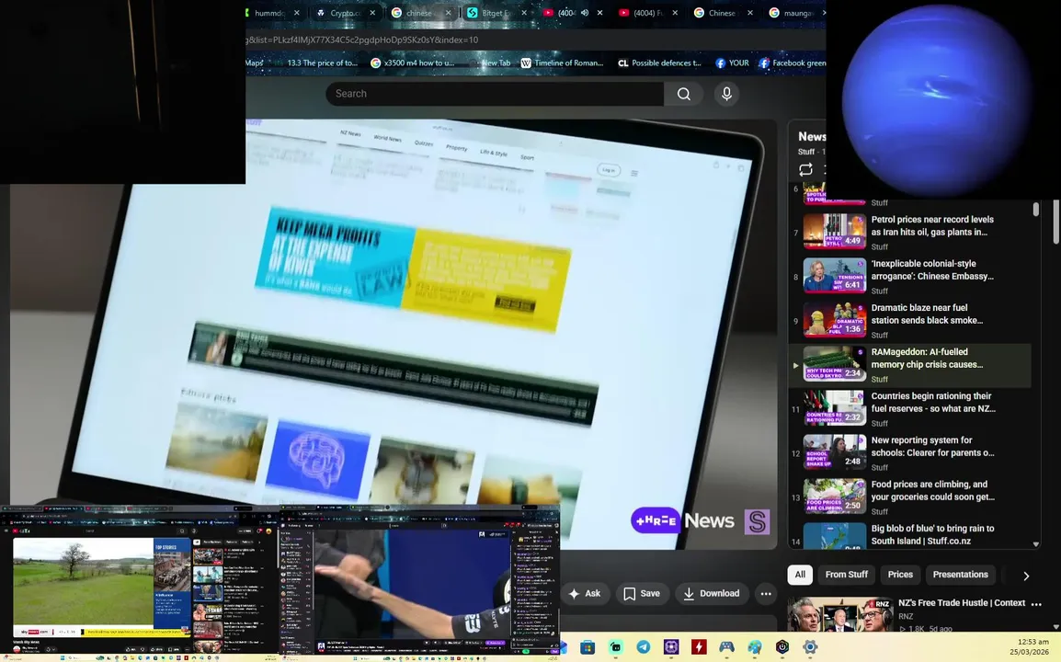Click the playlist panel scrollbar thumb
The width and height of the screenshot is (1061, 662).
pyautogui.click(x=1036, y=209)
